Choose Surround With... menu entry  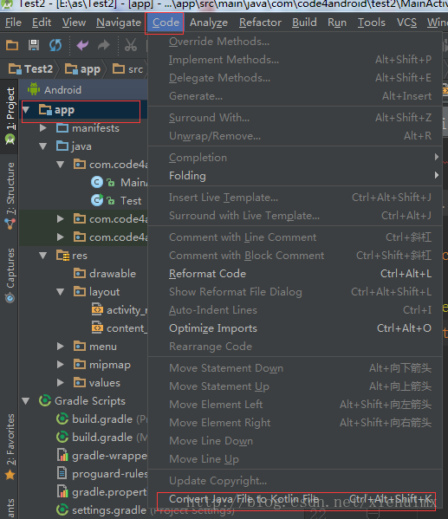(295, 118)
